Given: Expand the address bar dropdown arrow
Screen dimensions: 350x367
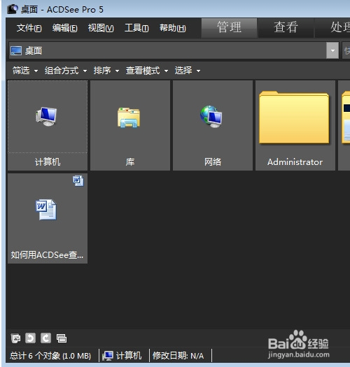Looking at the screenshot, I should tap(332, 50).
